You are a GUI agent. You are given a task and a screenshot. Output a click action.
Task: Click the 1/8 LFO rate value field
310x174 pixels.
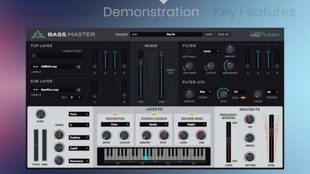click(239, 92)
